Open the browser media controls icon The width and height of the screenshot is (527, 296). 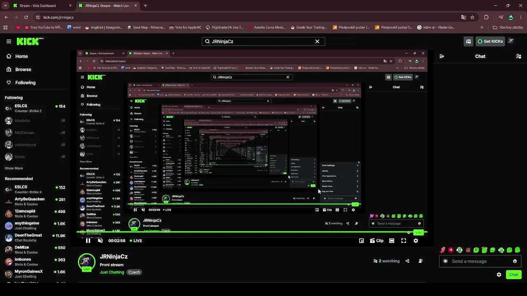click(x=501, y=17)
